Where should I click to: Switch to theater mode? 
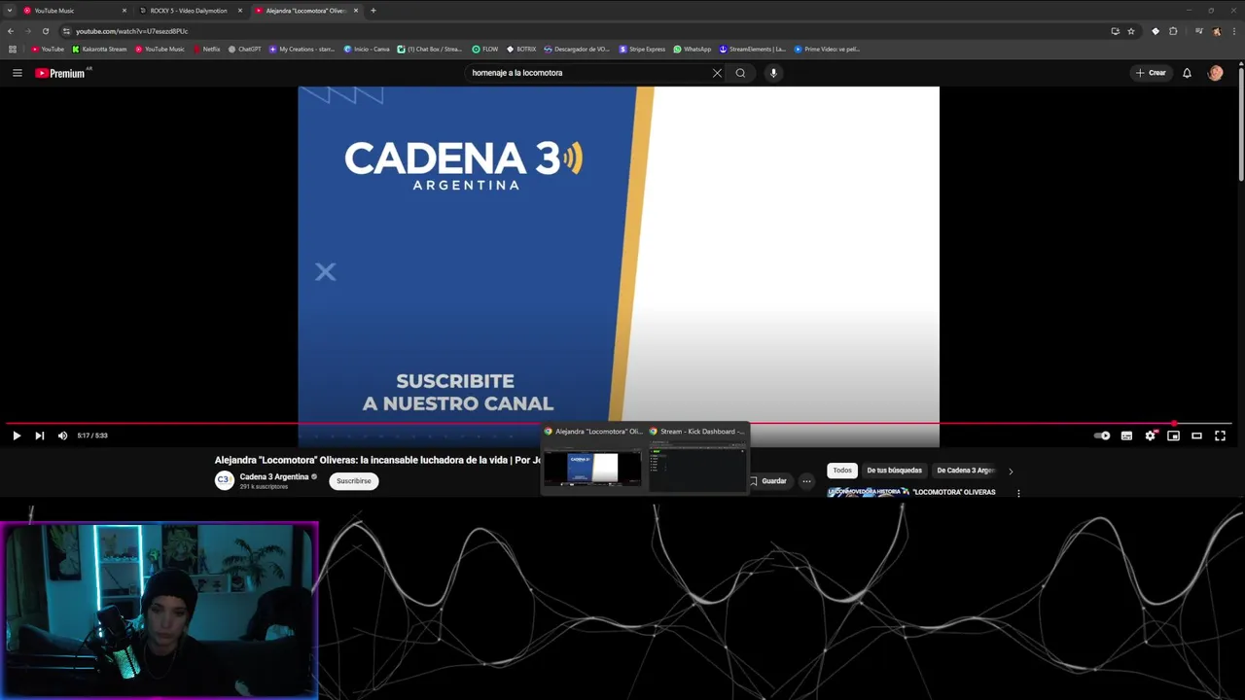pyautogui.click(x=1196, y=436)
